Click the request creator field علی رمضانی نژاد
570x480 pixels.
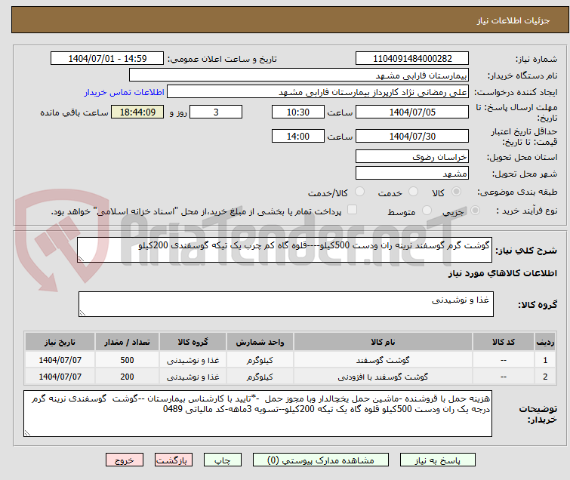(318, 92)
